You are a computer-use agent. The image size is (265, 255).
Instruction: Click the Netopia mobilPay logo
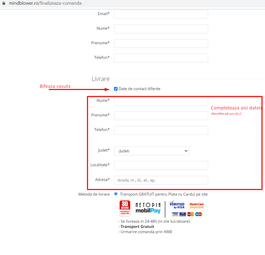pyautogui.click(x=148, y=208)
